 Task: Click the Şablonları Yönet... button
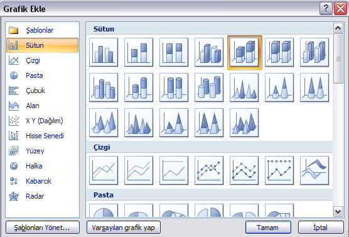pyautogui.click(x=43, y=228)
